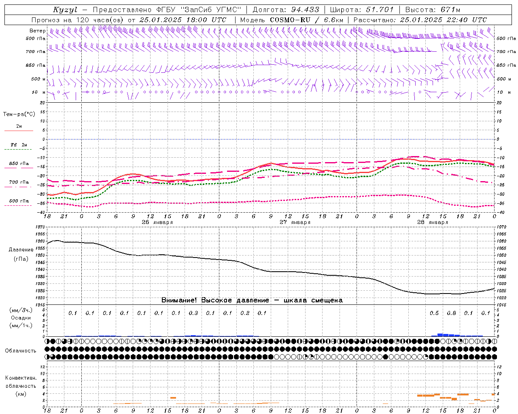Click the solid line sample under 2м legend
The width and height of the screenshot is (518, 414).
[x=19, y=131]
